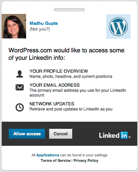Image resolution: width=139 pixels, height=172 pixels.
Task: Click the "(Not you?)" link
Action: (40, 29)
